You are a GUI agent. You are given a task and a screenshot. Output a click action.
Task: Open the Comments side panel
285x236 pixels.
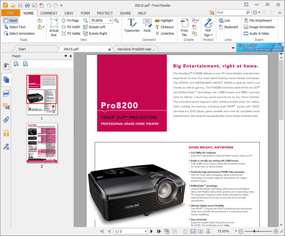[6, 106]
